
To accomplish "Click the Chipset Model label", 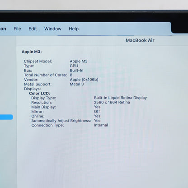I will tap(38, 61).
